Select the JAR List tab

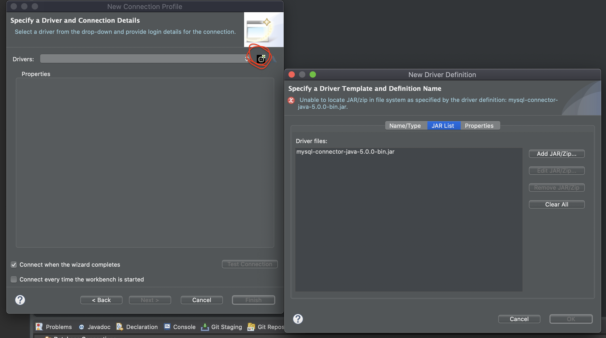coord(443,126)
